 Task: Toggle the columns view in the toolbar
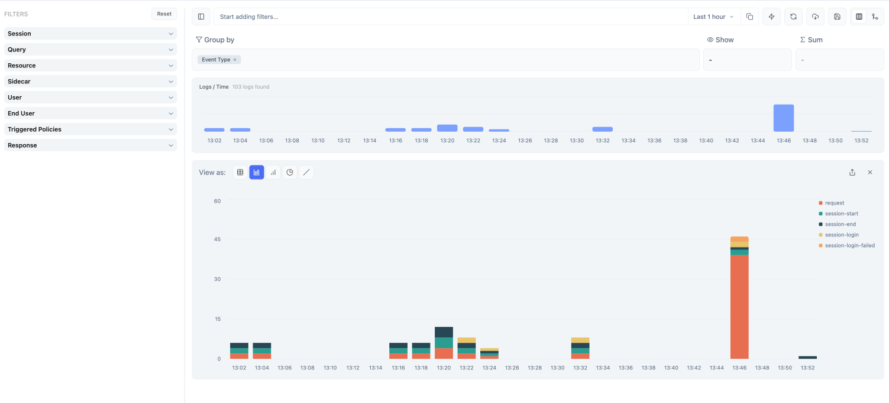[x=859, y=16]
